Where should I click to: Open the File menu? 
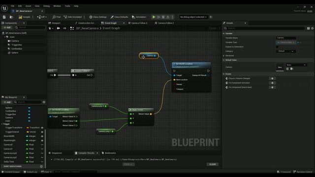click(x=12, y=6)
